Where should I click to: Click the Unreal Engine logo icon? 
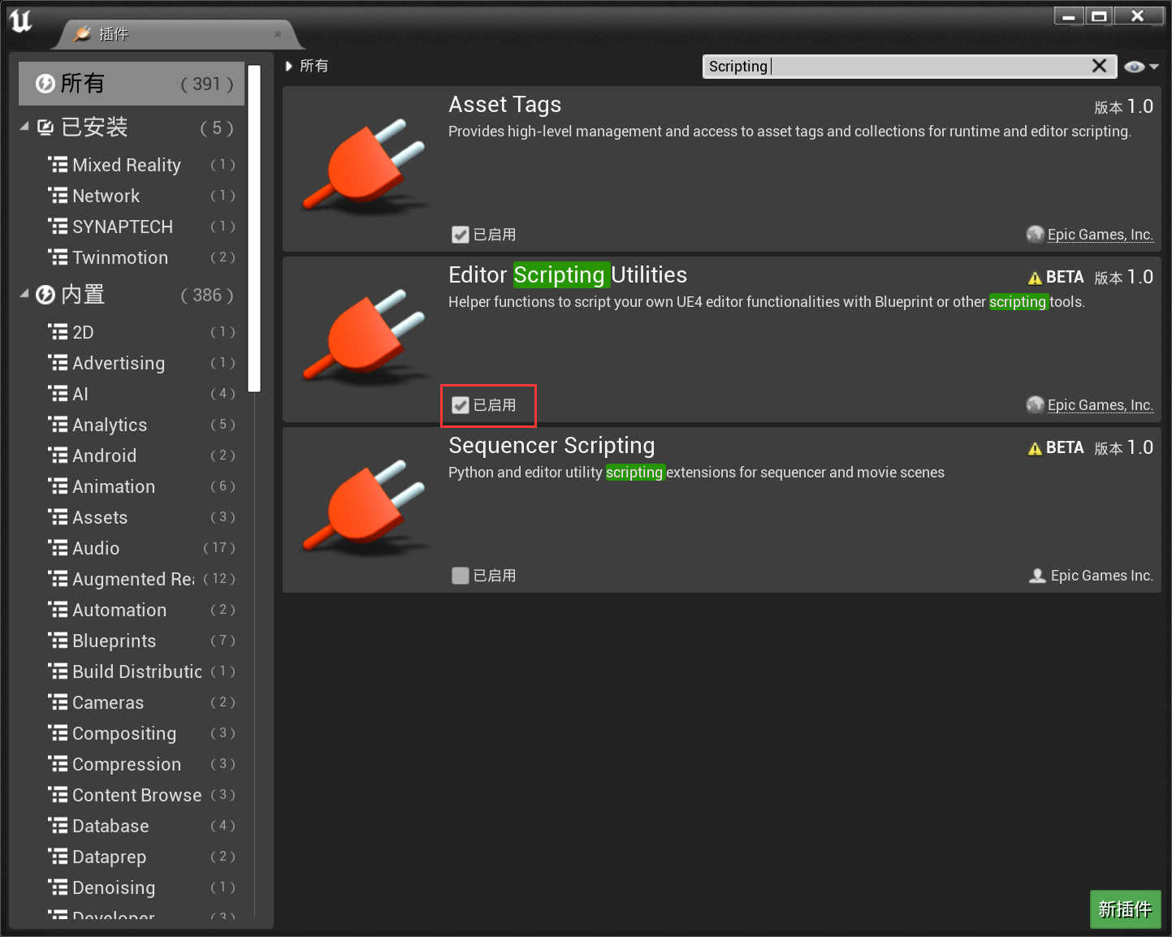coord(20,23)
